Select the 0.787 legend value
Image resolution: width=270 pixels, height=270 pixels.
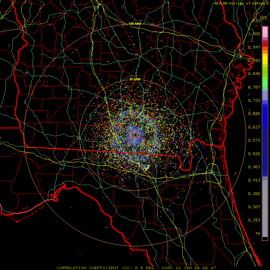coord(254,87)
